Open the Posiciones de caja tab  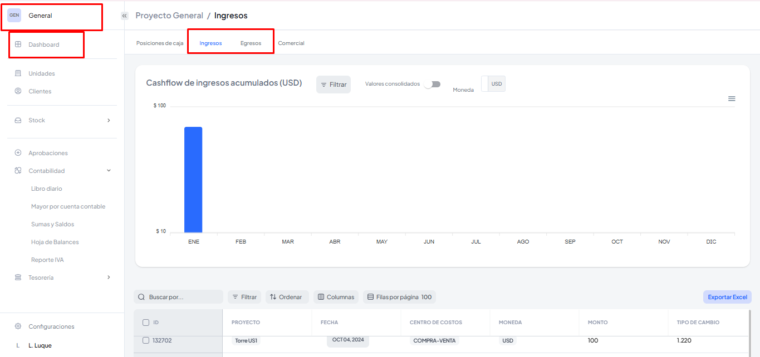160,43
